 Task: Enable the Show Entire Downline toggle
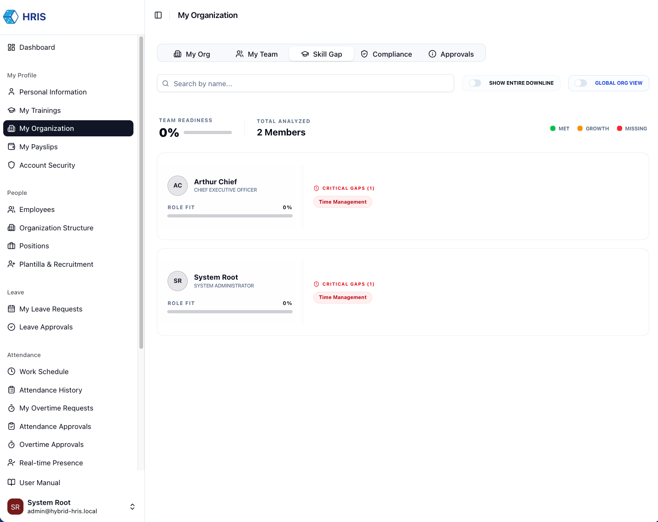(475, 83)
